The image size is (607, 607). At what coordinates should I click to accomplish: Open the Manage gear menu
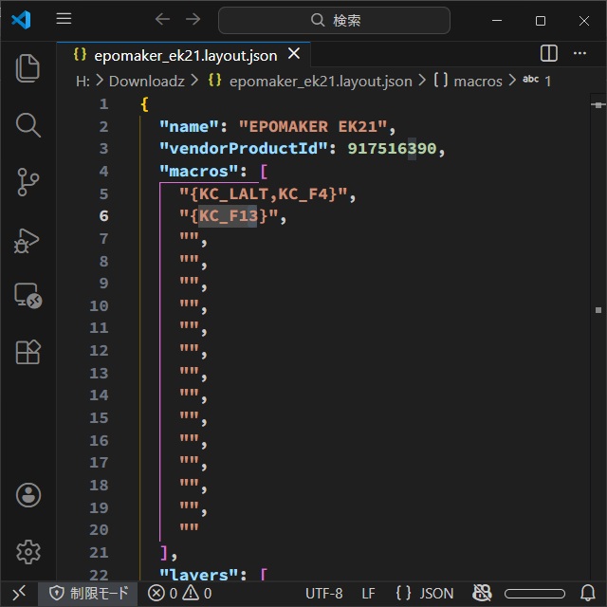pyautogui.click(x=28, y=551)
